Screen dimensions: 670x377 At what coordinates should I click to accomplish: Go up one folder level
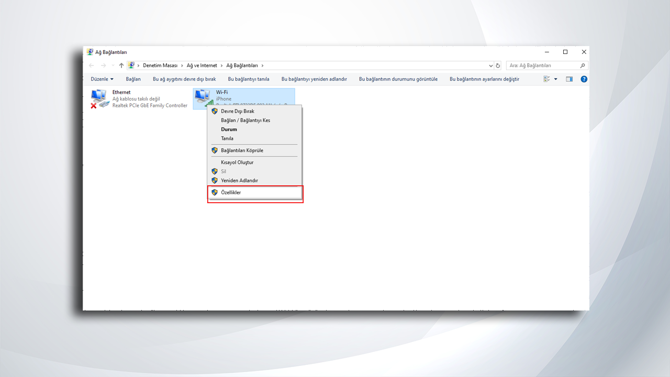tap(121, 65)
